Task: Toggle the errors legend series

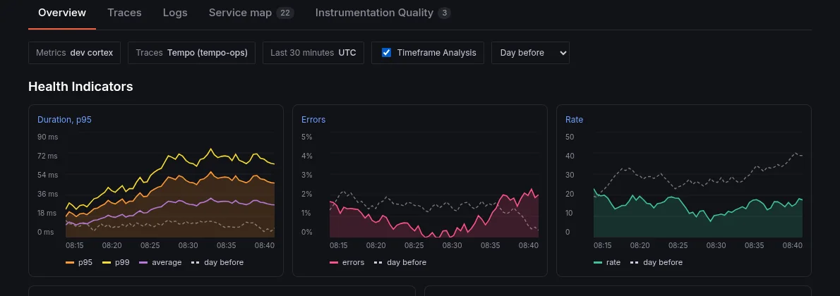Action: 347,262
